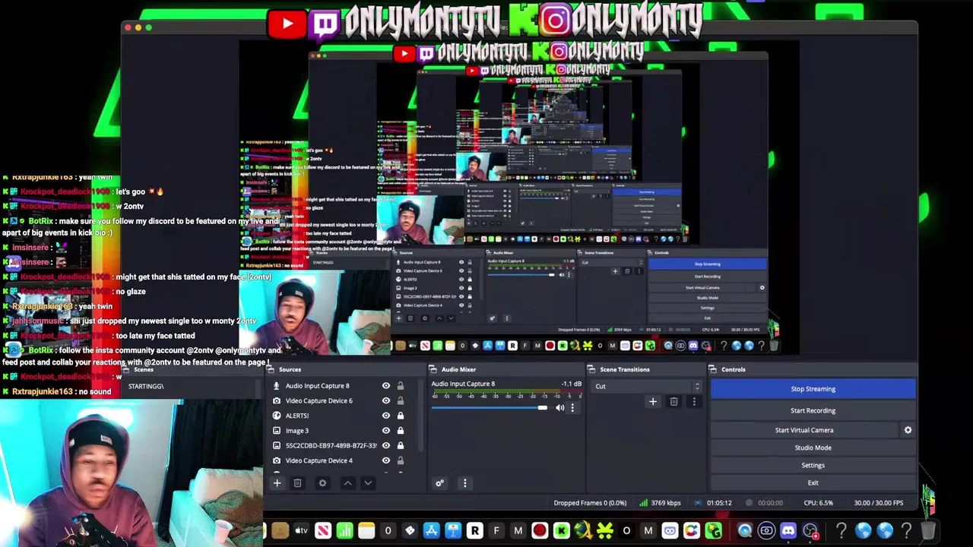This screenshot has width=973, height=547.
Task: Click Dropped Frames status text
Action: 590,503
